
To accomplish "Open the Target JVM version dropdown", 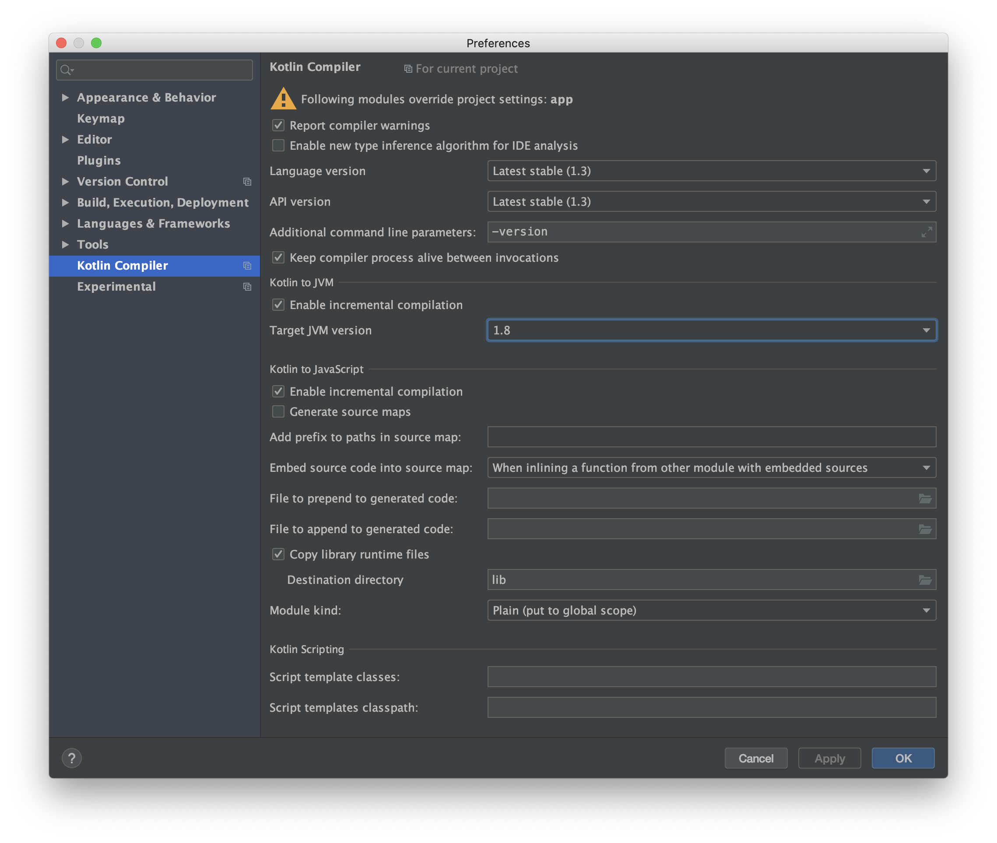I will coord(711,330).
